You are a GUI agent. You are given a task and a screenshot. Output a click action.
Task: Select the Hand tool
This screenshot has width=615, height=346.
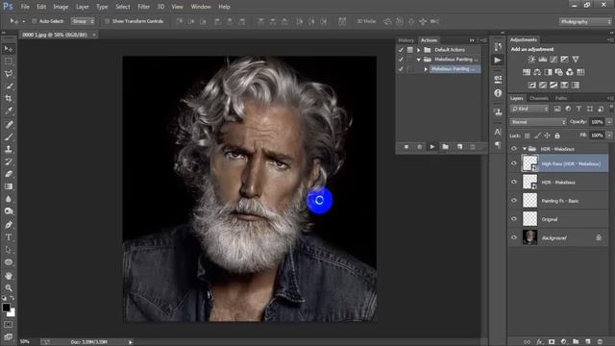click(9, 276)
